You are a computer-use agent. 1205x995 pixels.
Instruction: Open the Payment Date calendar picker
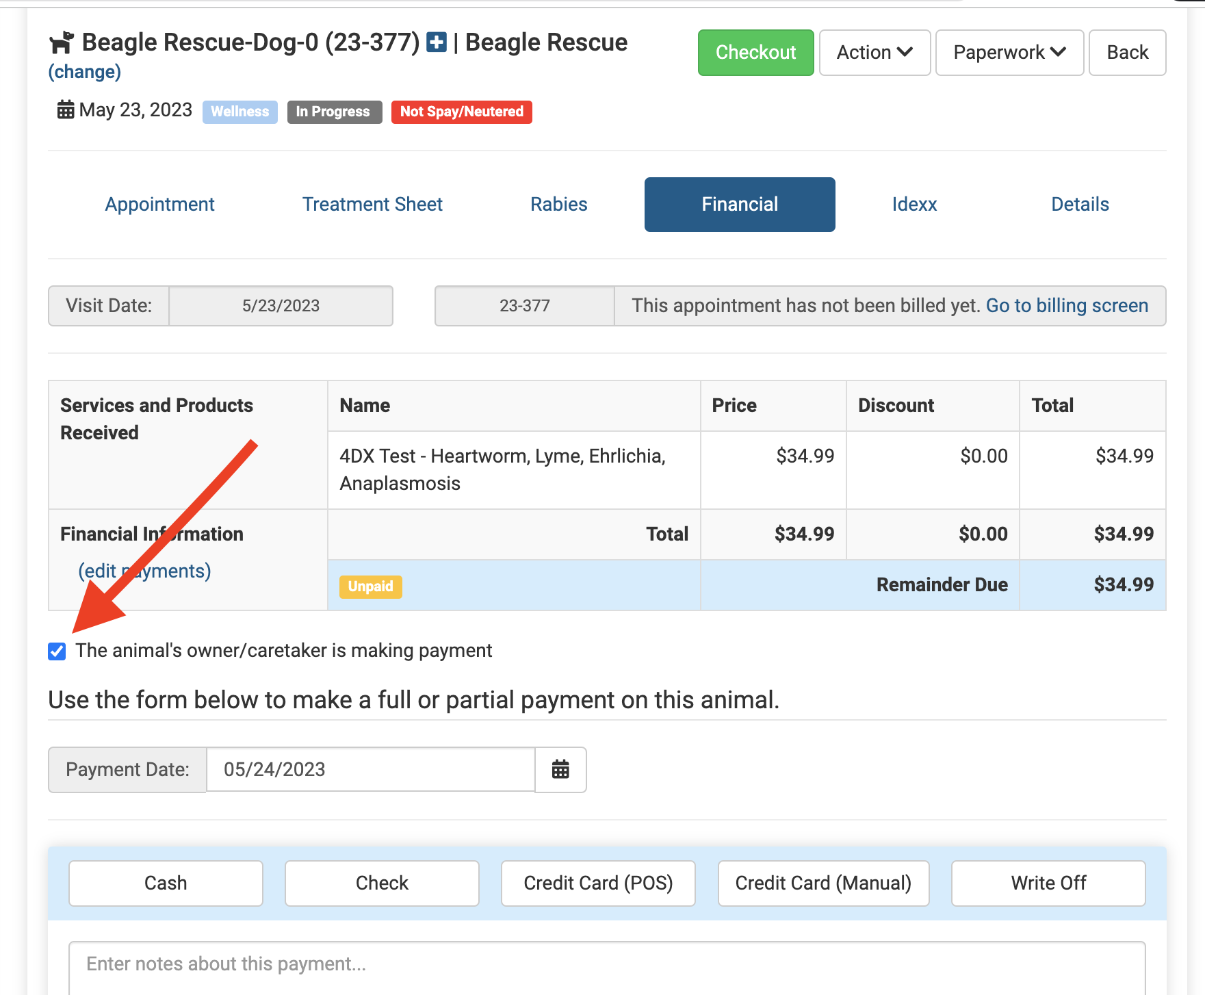(x=560, y=770)
